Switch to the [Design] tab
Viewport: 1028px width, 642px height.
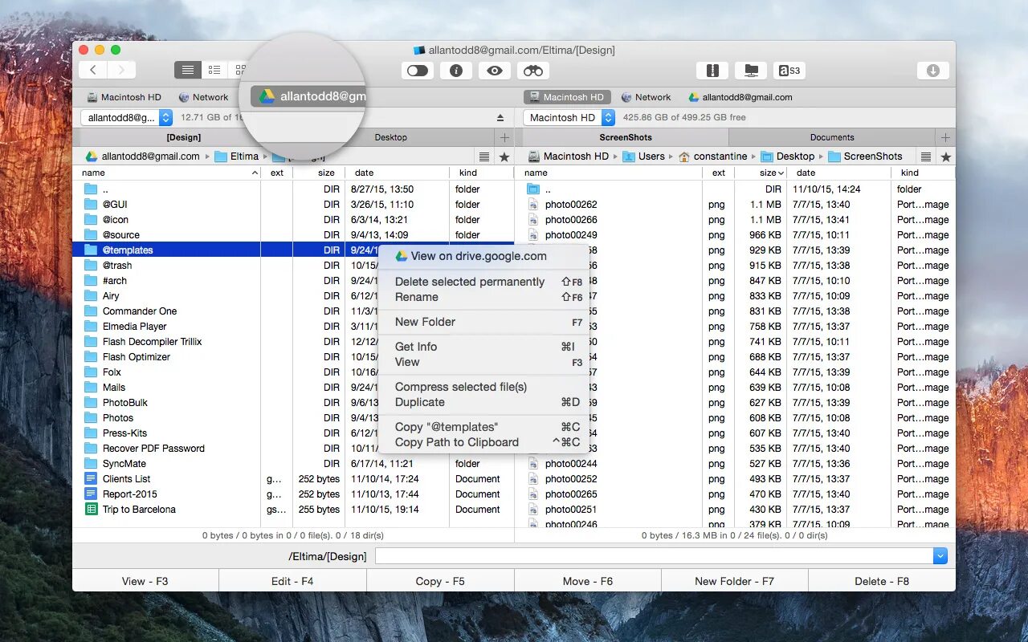[184, 137]
